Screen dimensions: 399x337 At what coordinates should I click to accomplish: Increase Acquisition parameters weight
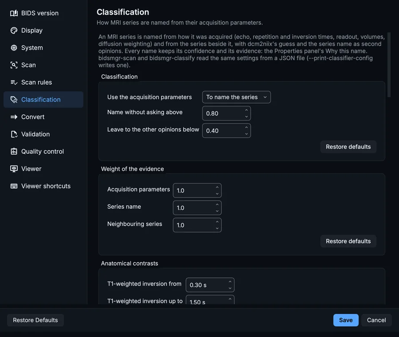[217, 187]
